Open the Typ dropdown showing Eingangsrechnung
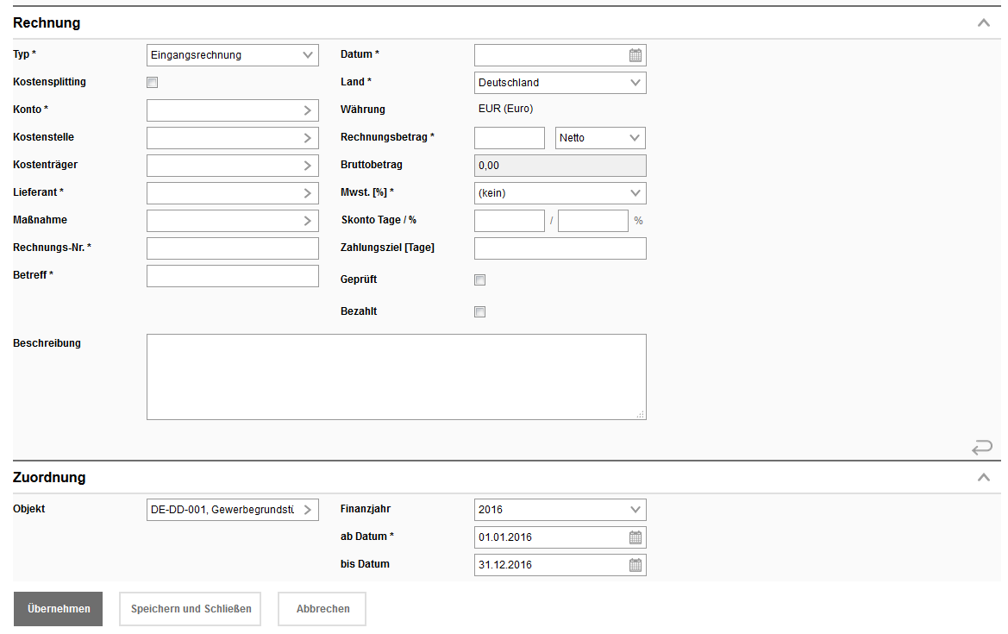 [x=233, y=55]
